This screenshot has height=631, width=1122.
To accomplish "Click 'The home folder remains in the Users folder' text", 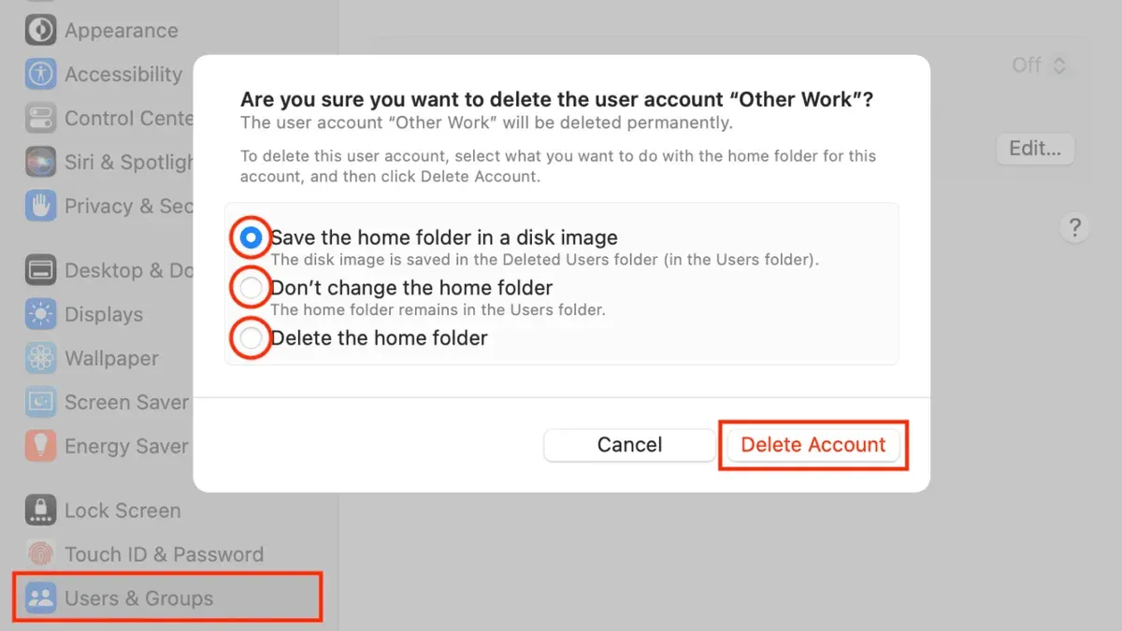I will tap(438, 310).
